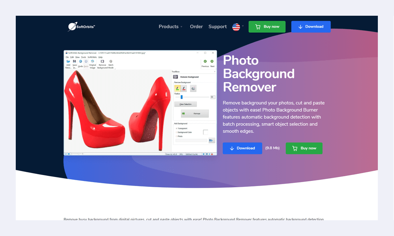Image resolution: width=394 pixels, height=236 pixels.
Task: Click the photo file path field
Action: click(191, 141)
